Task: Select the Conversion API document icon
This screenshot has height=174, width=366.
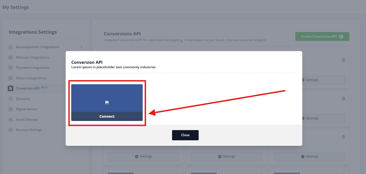Action: pyautogui.click(x=11, y=88)
